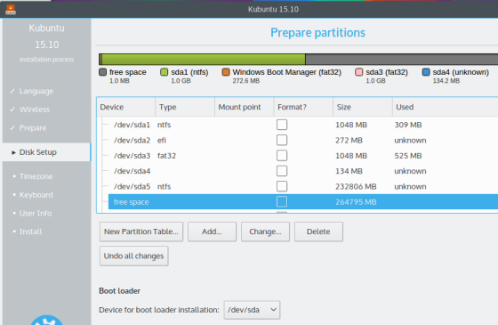Click the Format? column header
This screenshot has width=498, height=325.
pos(303,107)
